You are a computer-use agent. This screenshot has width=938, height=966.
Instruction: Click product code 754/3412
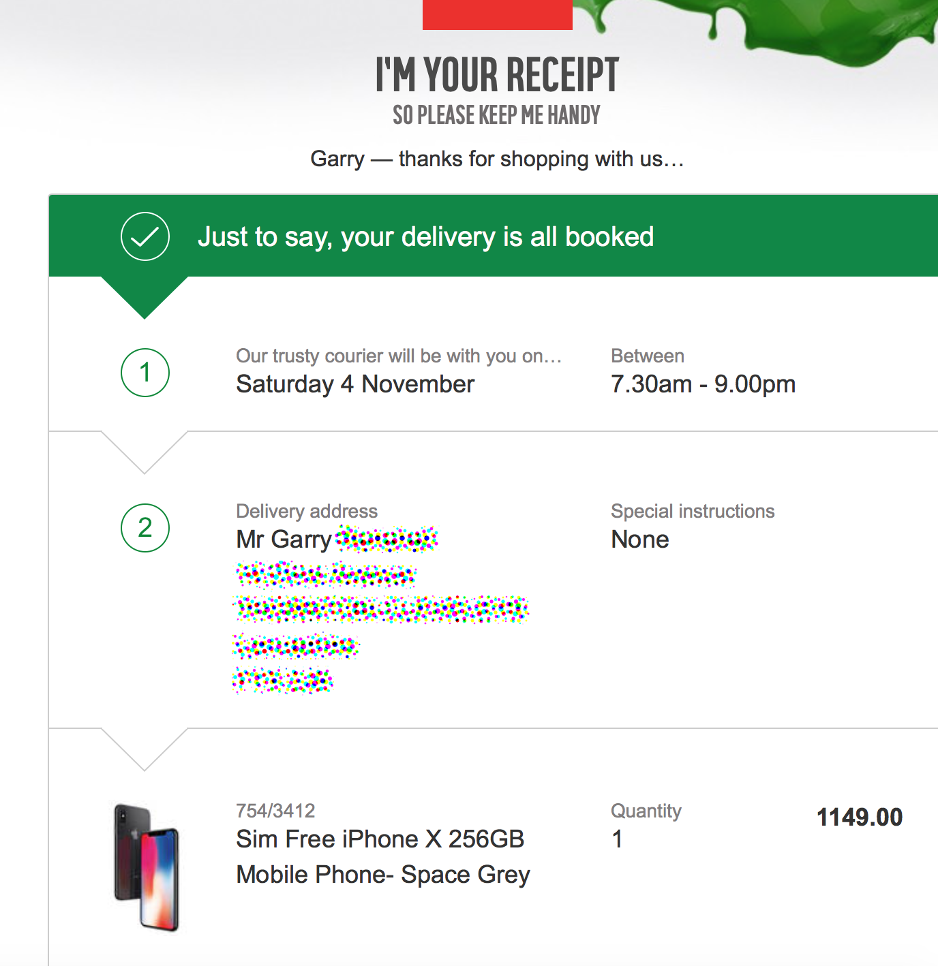click(275, 811)
